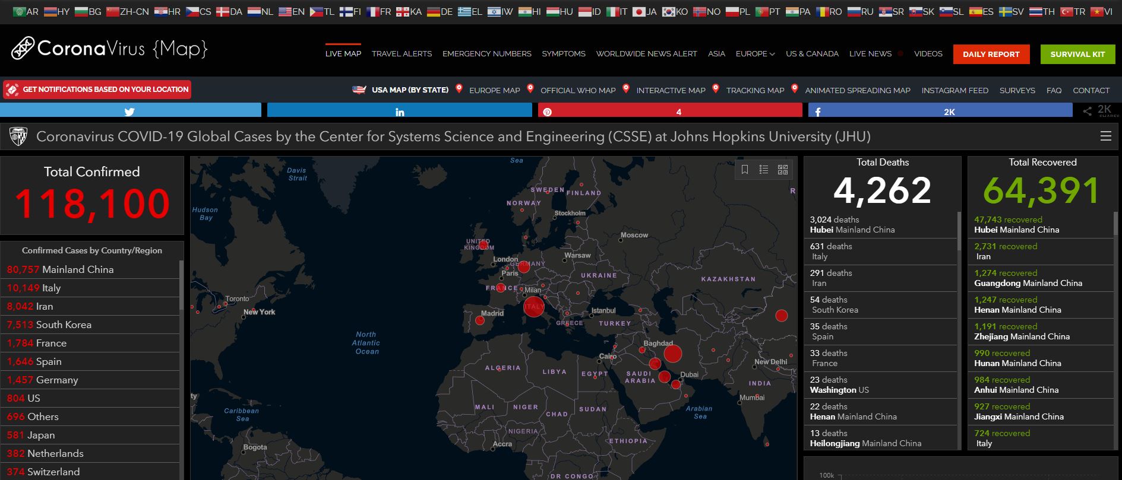The height and width of the screenshot is (480, 1122).
Task: Open the Contact page
Action: tap(1091, 90)
